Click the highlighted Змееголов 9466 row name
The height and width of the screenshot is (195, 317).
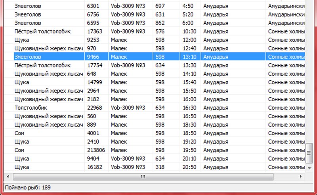[28, 57]
